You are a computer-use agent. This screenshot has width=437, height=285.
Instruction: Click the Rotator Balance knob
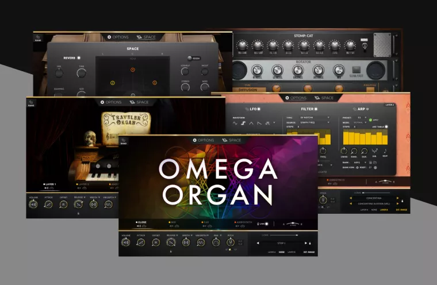pos(298,70)
